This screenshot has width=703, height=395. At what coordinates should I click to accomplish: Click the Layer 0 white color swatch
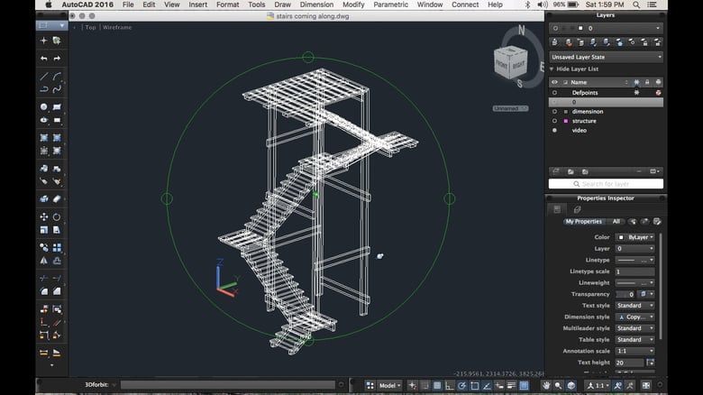point(580,28)
